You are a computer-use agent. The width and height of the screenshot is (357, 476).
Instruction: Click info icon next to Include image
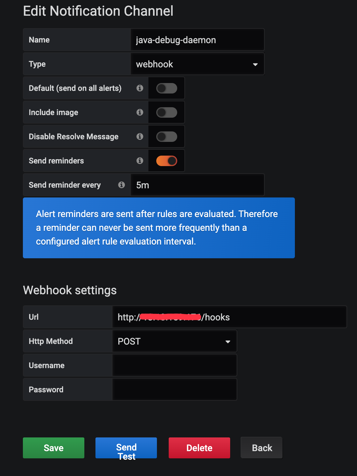pyautogui.click(x=140, y=112)
